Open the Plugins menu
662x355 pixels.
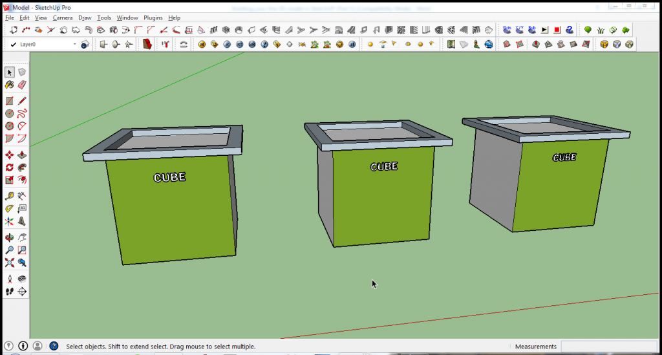click(x=153, y=17)
